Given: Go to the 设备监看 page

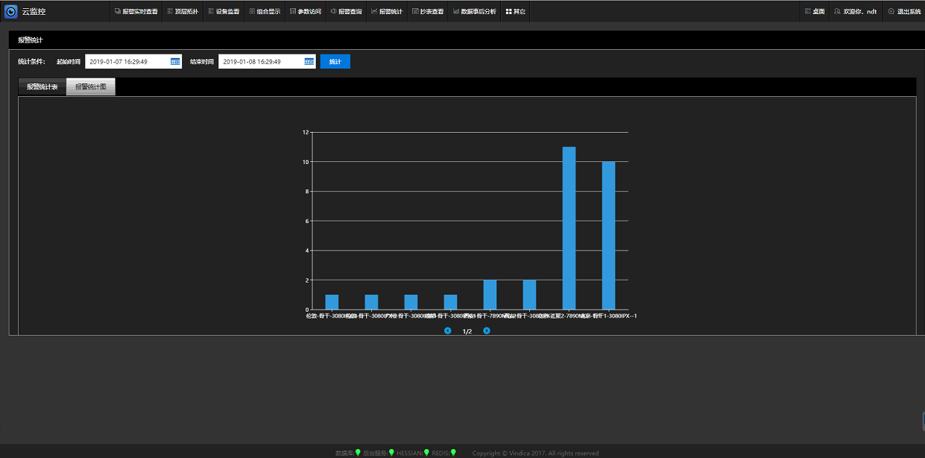Looking at the screenshot, I should 224,11.
